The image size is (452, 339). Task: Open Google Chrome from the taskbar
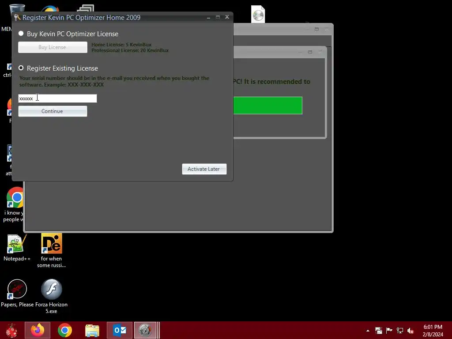point(64,330)
